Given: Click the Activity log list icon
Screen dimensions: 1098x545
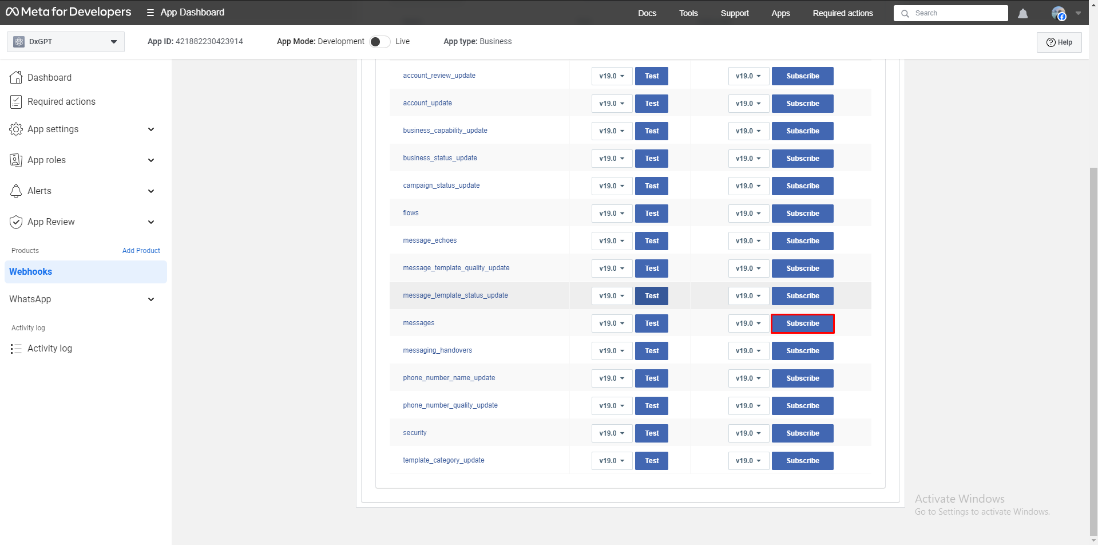Looking at the screenshot, I should pyautogui.click(x=16, y=349).
